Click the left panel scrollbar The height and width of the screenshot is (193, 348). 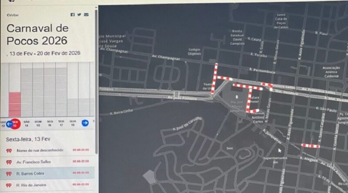(x=96, y=82)
